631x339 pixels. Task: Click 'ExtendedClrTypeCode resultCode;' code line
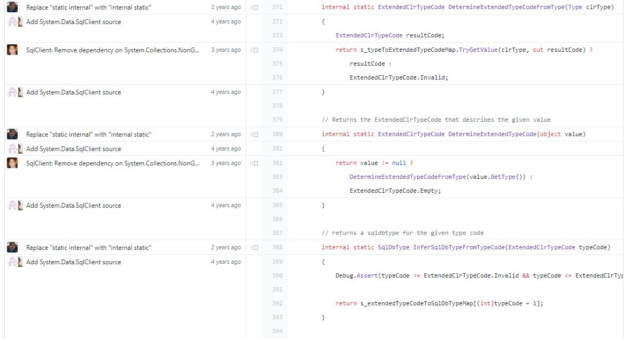tap(390, 35)
